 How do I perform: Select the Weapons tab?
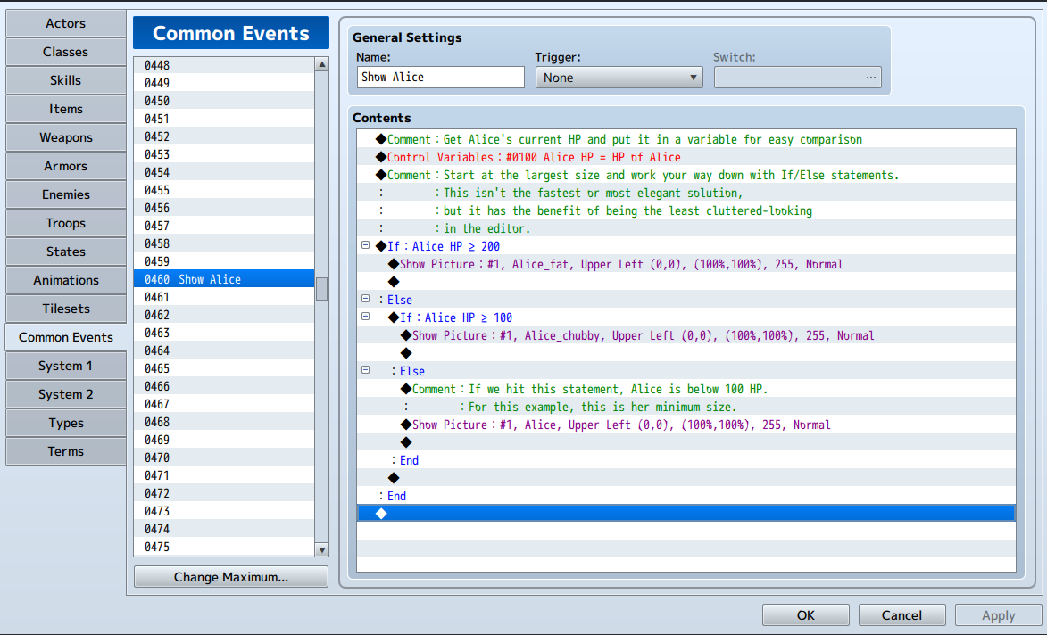point(65,138)
